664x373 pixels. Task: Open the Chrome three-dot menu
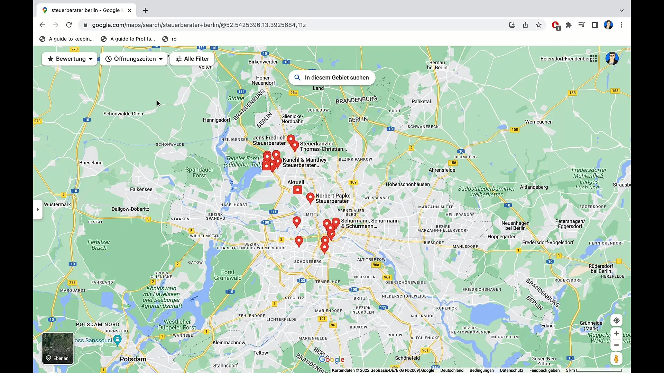pyautogui.click(x=621, y=25)
